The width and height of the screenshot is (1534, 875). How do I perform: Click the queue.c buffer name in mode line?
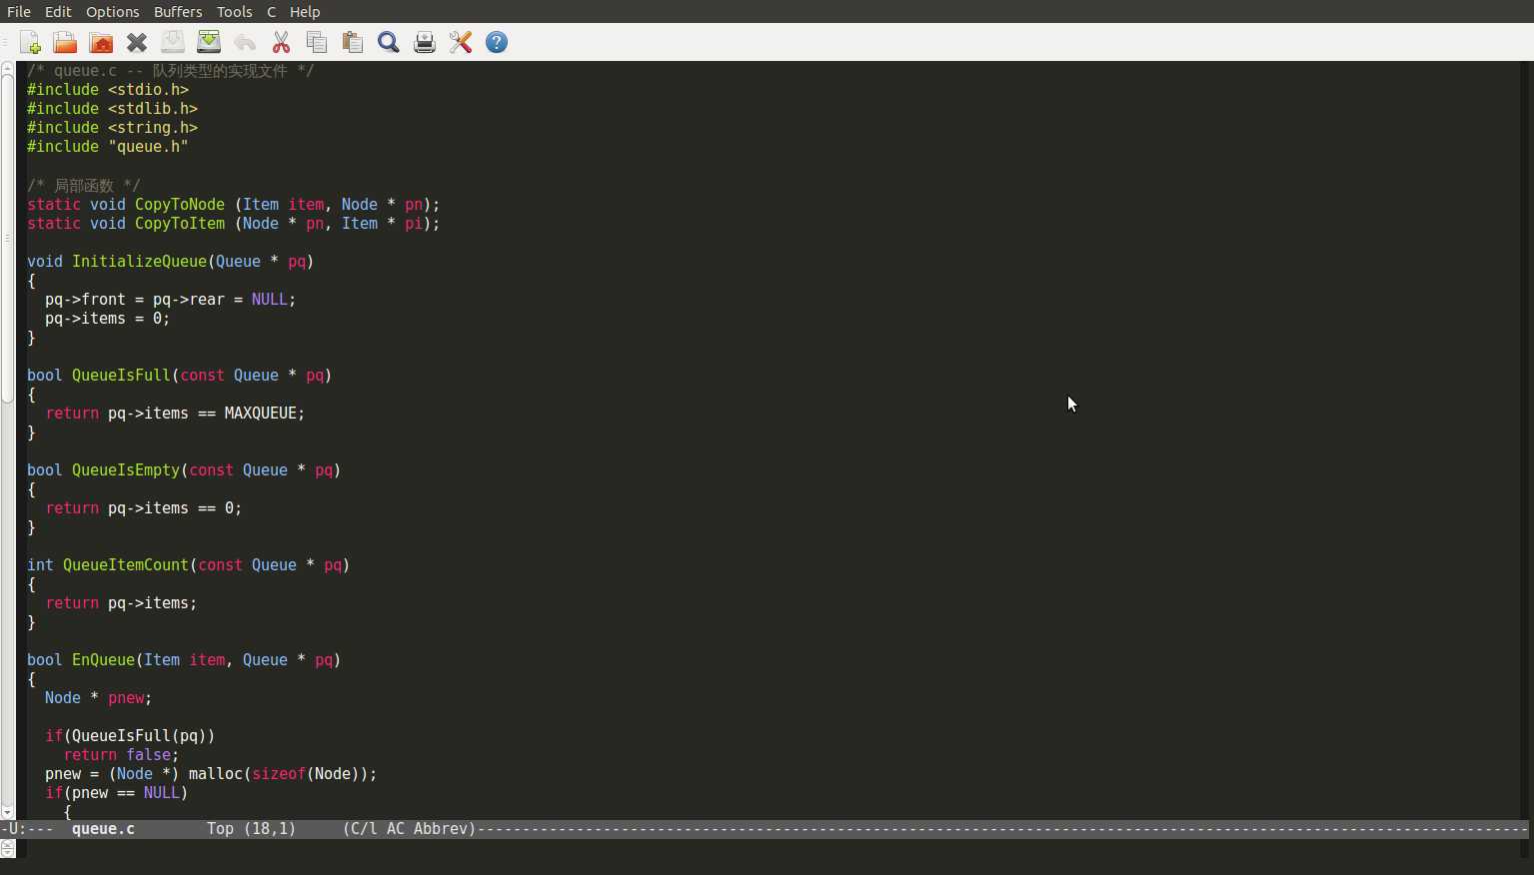pos(103,829)
